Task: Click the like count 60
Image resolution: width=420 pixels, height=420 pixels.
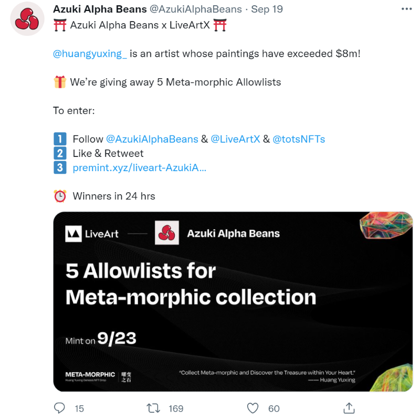Action: point(274,408)
